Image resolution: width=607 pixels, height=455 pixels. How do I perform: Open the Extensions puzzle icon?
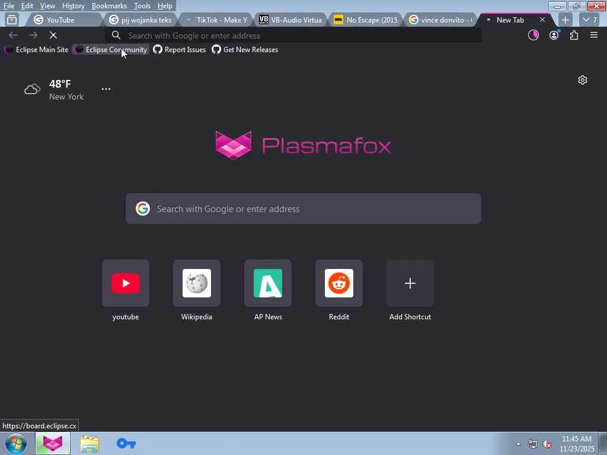(574, 35)
